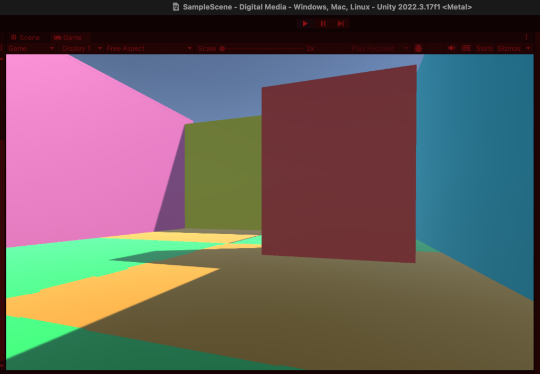Open the Play Focused dropdown

point(380,49)
